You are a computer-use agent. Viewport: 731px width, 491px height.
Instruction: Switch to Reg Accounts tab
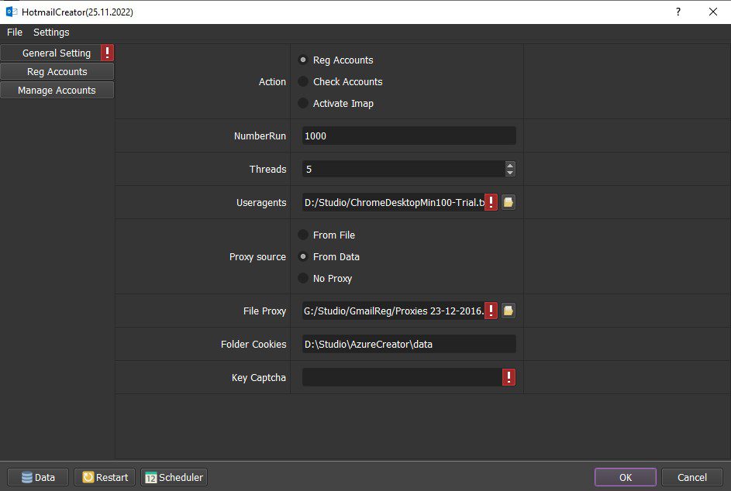point(57,72)
